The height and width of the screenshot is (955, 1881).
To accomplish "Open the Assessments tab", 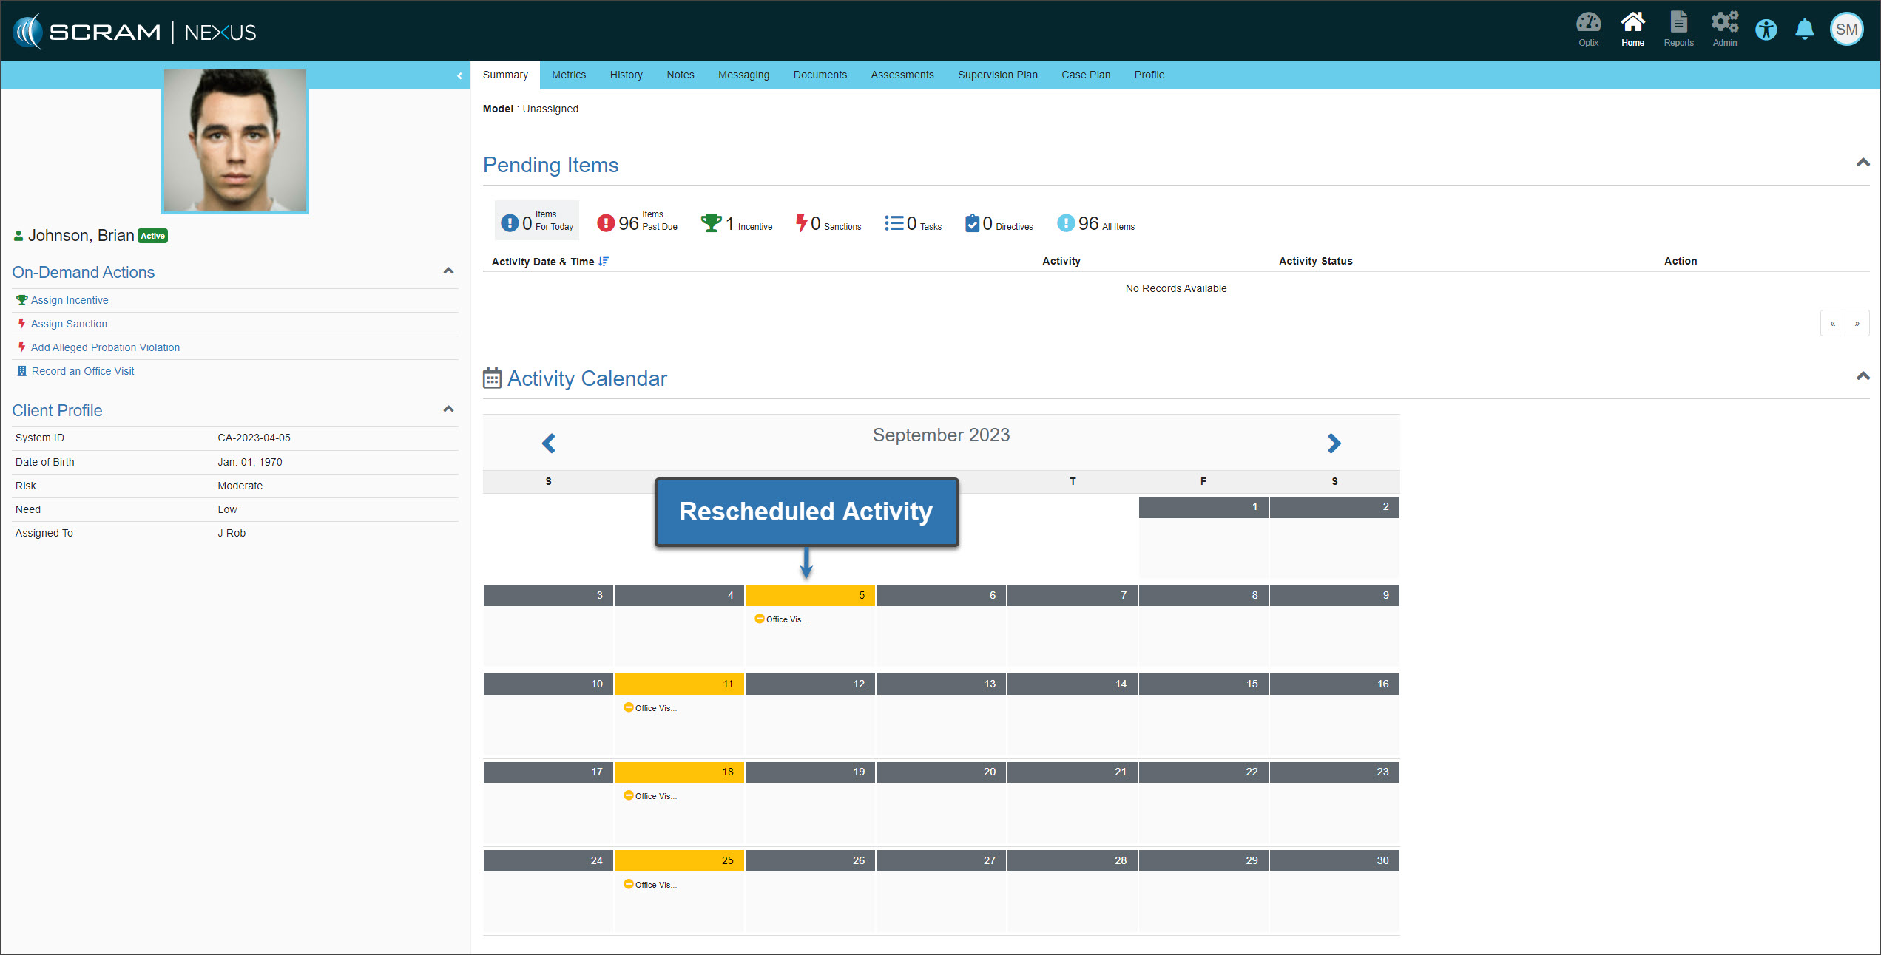I will (x=902, y=75).
